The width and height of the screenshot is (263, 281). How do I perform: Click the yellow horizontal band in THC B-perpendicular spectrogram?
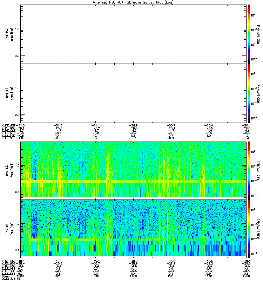(134, 182)
